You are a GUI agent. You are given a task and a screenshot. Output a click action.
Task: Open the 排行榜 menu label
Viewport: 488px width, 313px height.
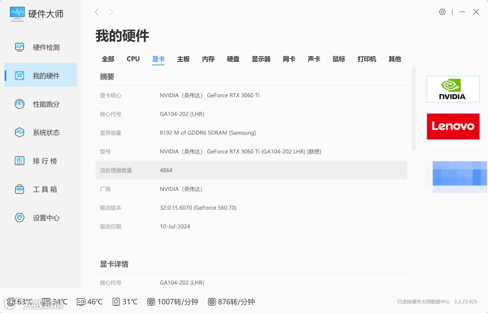pos(45,161)
